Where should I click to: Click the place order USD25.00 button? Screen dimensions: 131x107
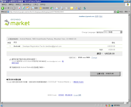point(105,74)
